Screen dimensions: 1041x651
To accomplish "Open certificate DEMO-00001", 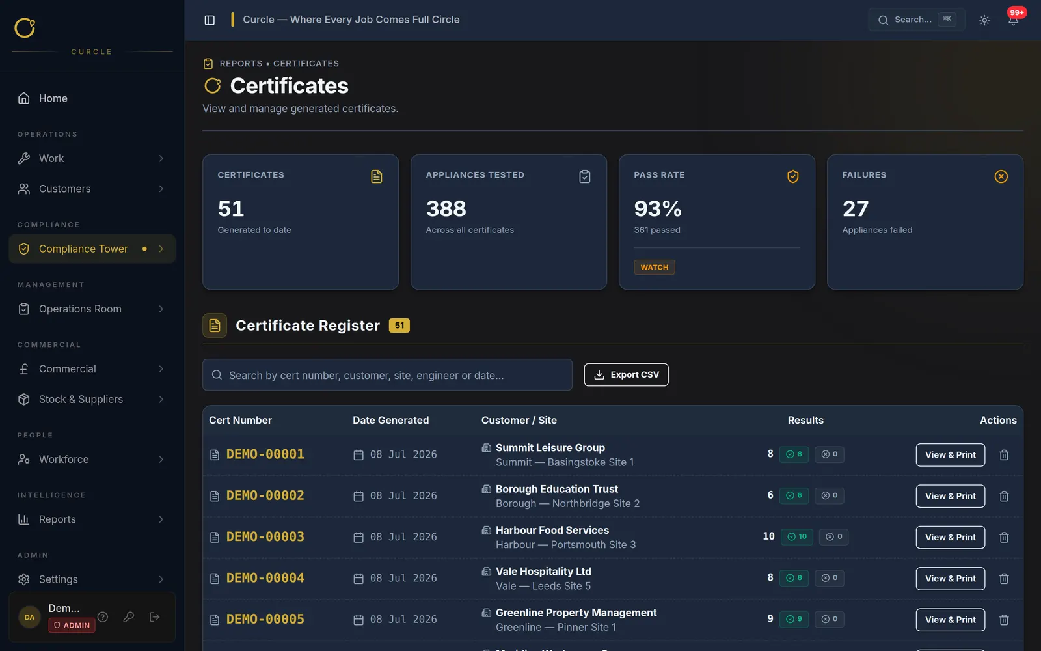I will pos(265,454).
